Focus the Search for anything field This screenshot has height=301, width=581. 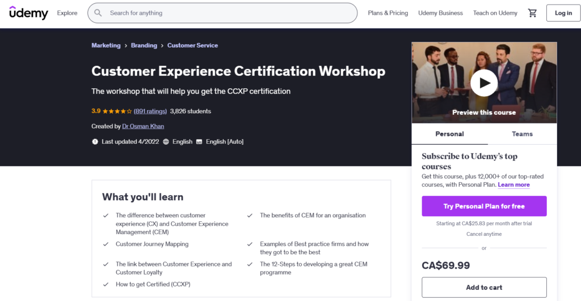(222, 13)
